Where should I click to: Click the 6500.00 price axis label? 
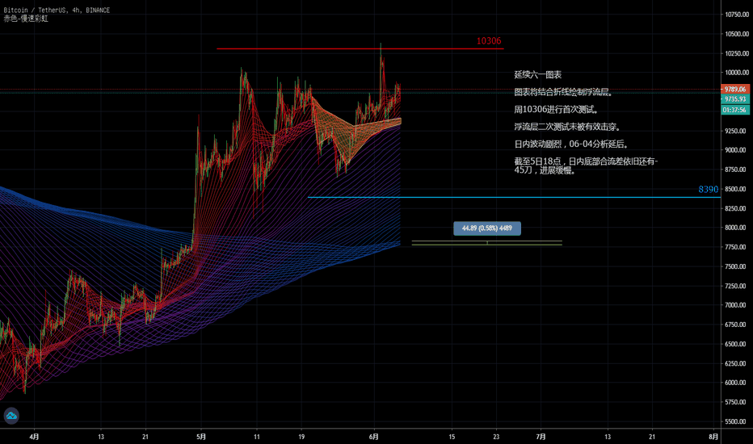[737, 344]
